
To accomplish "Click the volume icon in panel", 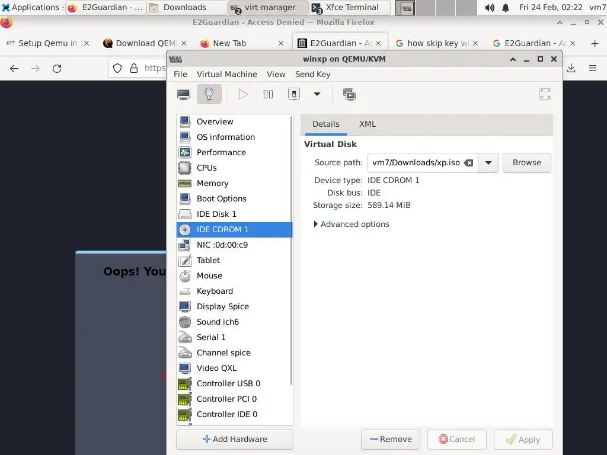I will pyautogui.click(x=489, y=7).
